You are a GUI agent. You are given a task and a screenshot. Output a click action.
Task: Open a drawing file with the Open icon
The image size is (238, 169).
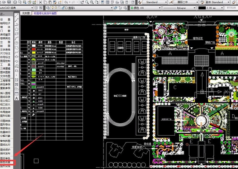point(4,2)
